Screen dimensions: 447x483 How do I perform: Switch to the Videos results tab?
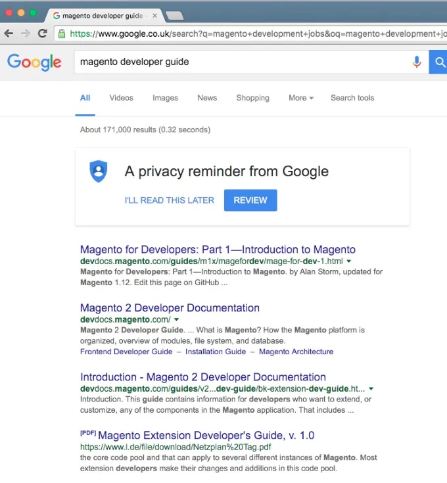[x=122, y=98]
